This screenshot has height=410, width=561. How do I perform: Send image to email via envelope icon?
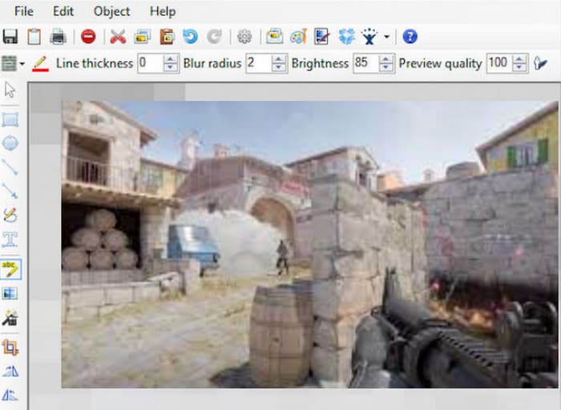click(274, 37)
